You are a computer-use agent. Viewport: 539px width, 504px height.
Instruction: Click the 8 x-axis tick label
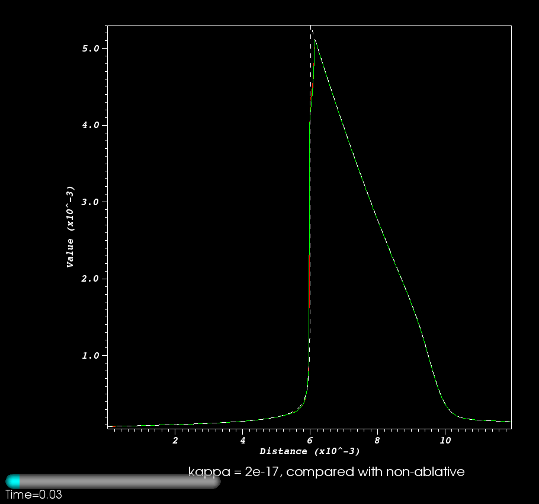click(x=377, y=441)
